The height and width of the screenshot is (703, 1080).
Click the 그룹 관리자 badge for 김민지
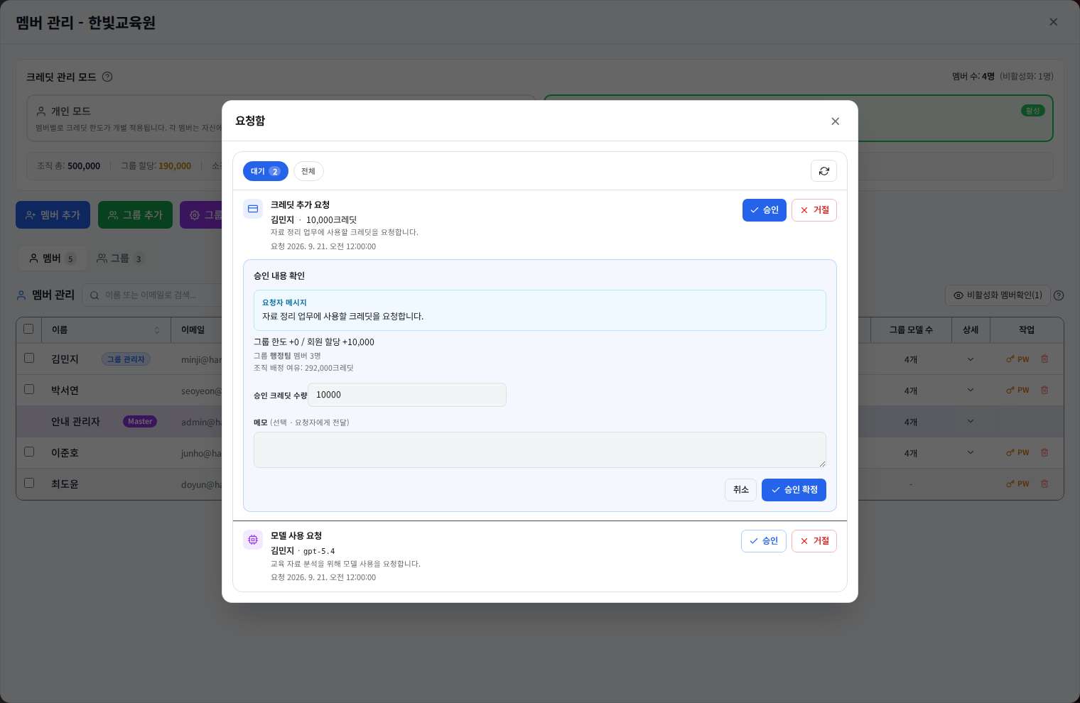click(126, 359)
